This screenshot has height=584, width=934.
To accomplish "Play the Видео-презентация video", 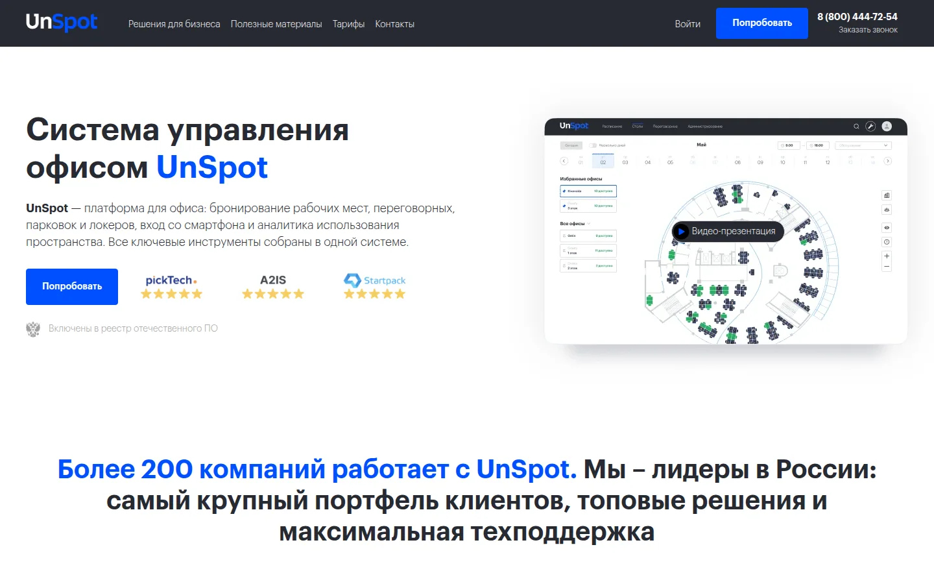I will tap(728, 231).
